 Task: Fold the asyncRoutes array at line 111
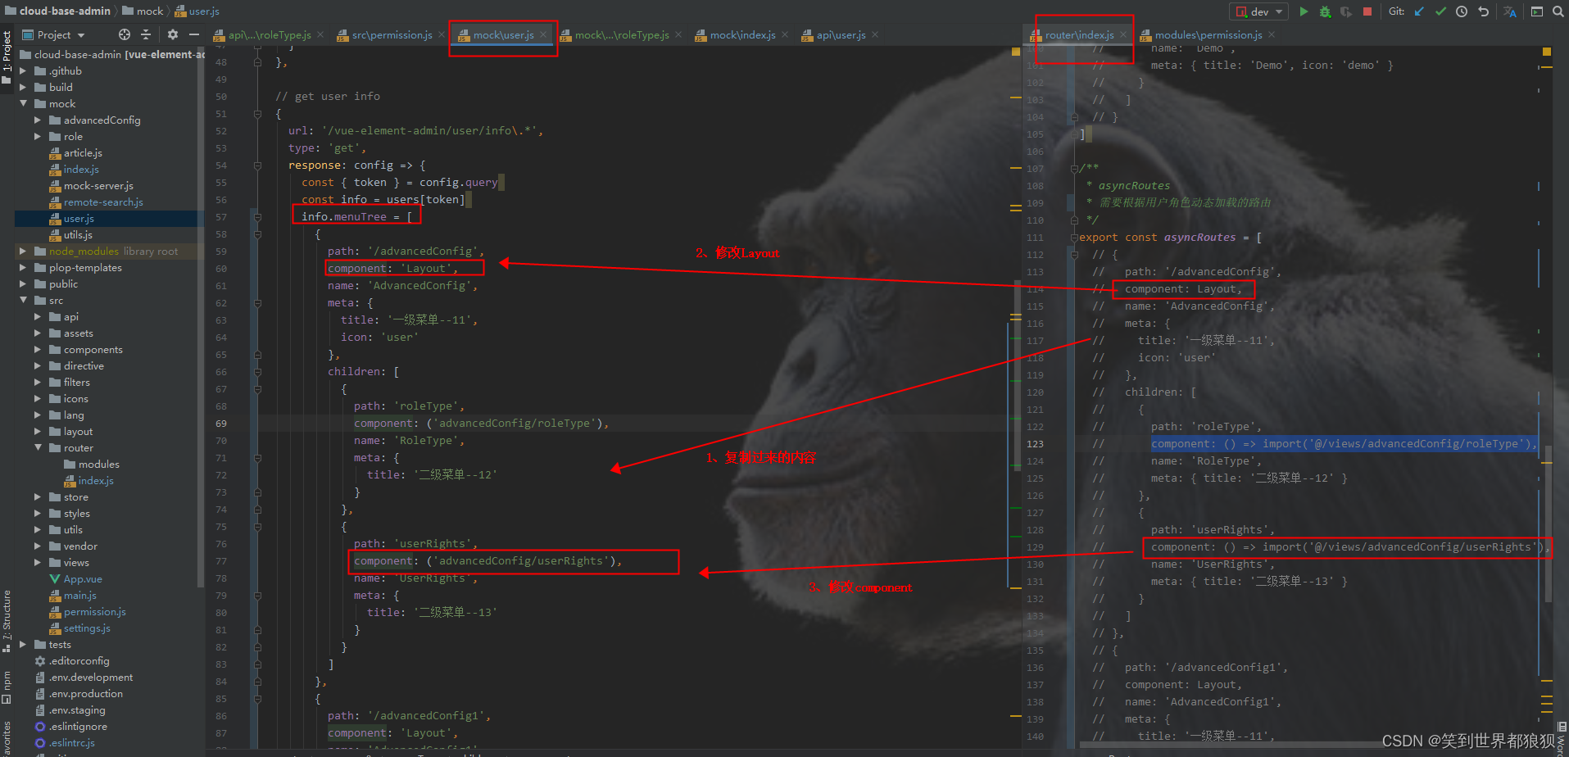[x=1074, y=238]
